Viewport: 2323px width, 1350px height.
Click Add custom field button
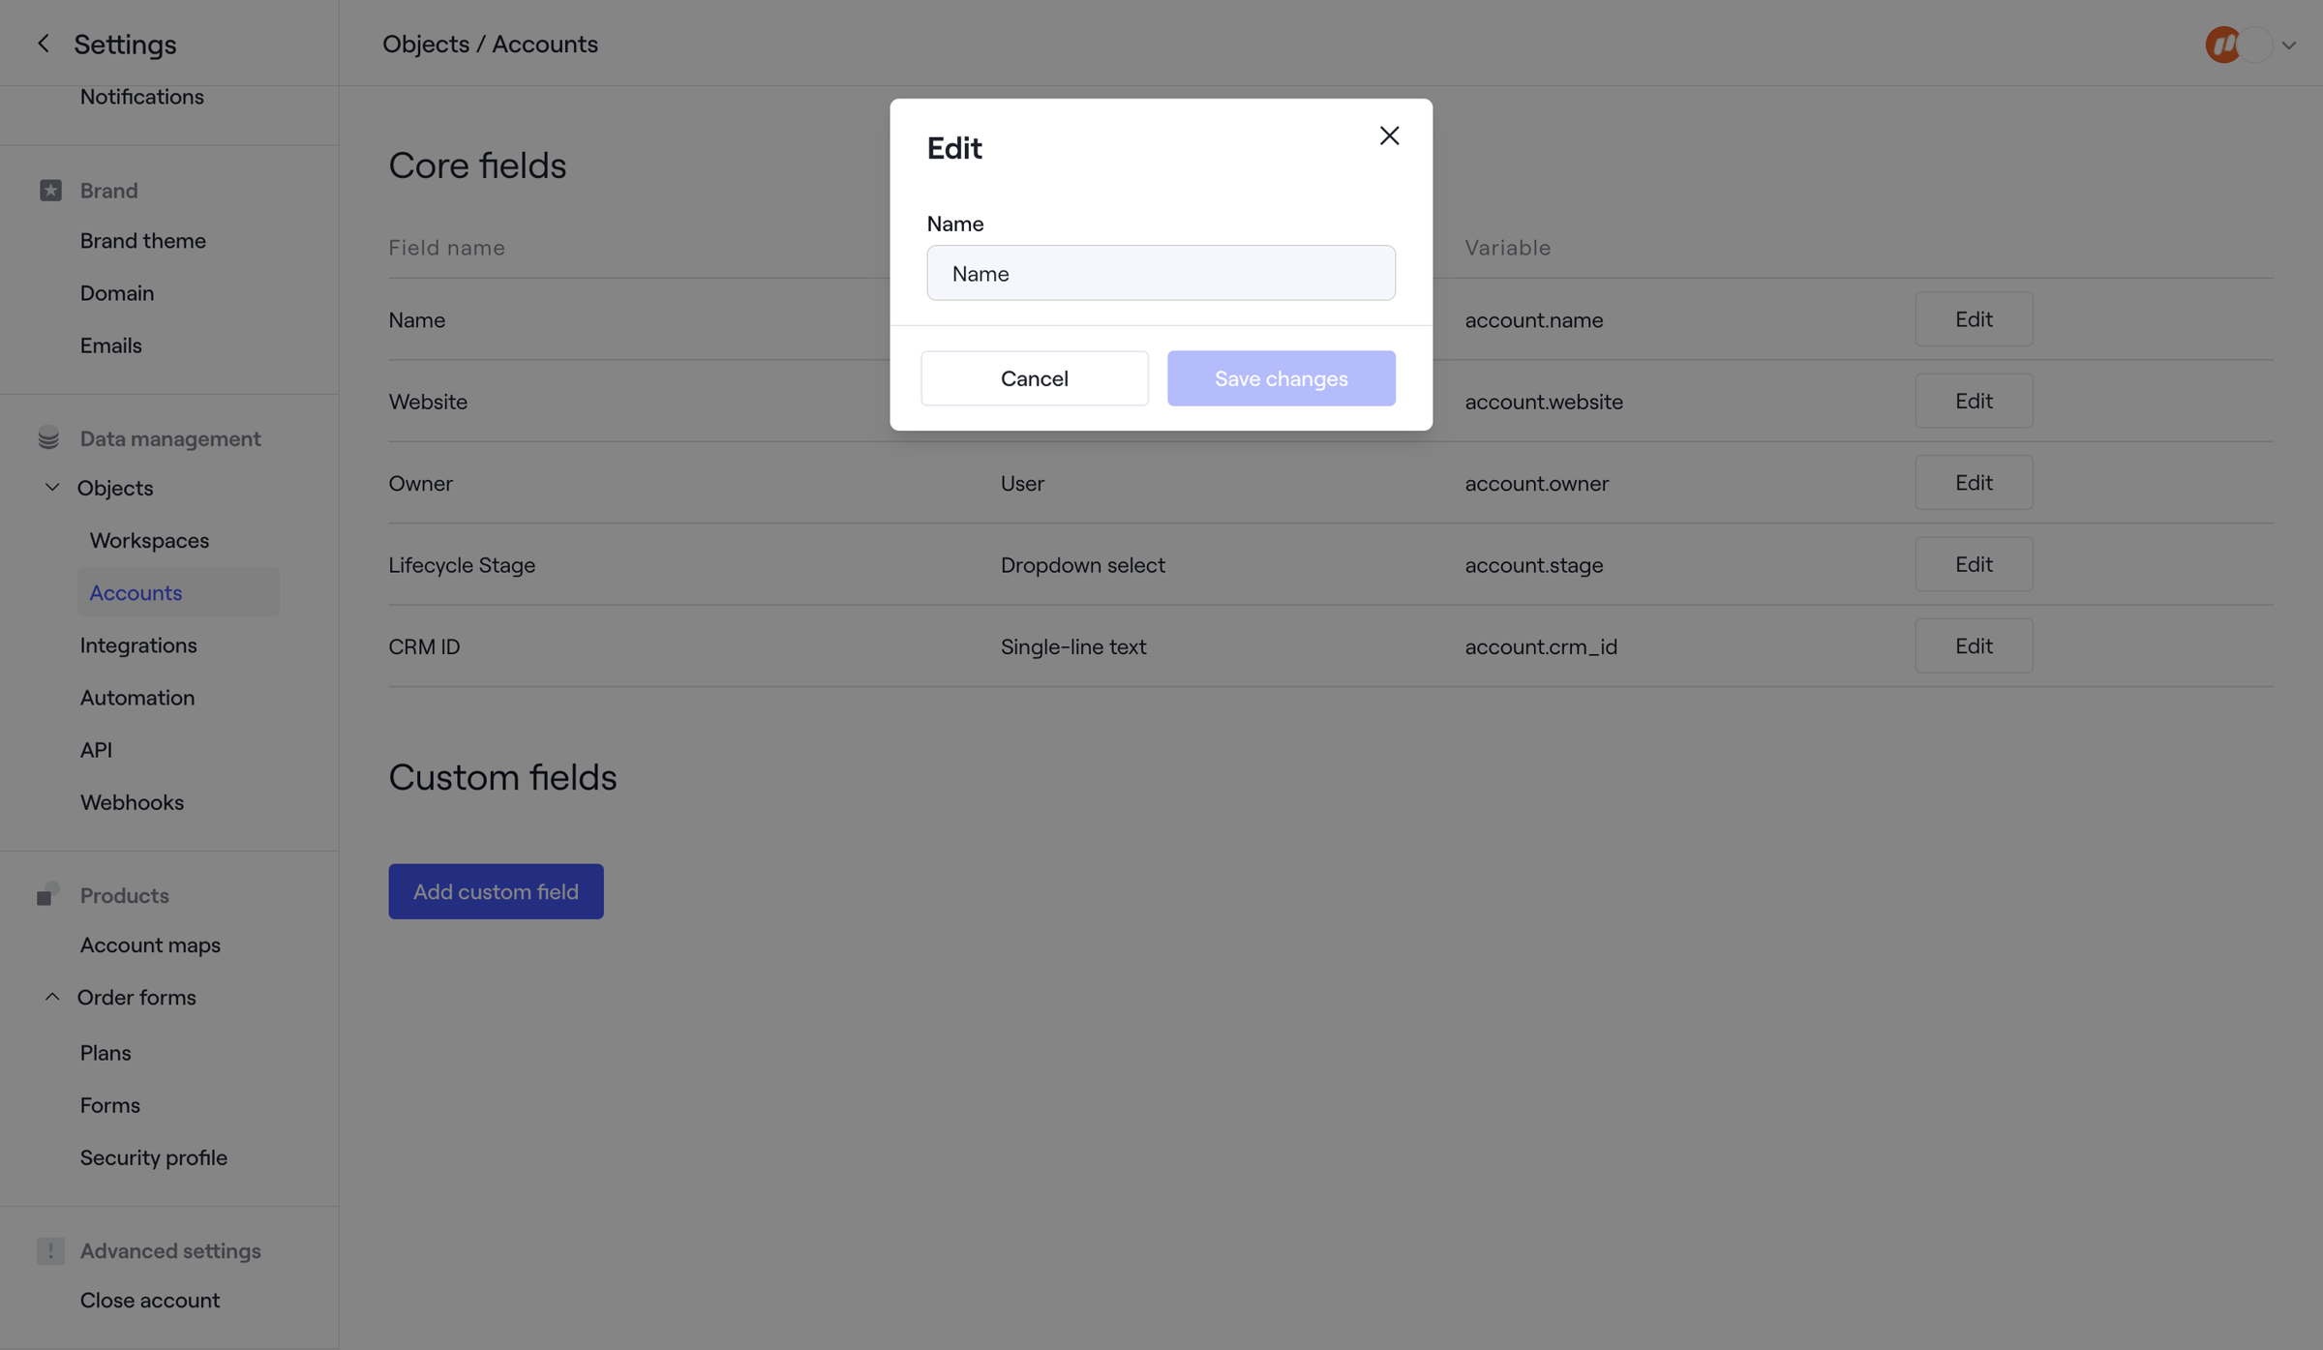(496, 891)
